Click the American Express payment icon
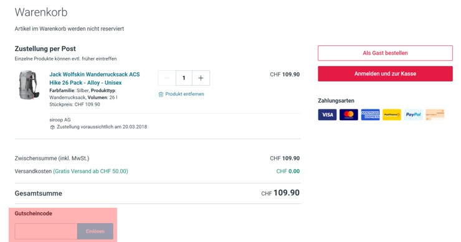The height and width of the screenshot is (242, 461). click(370, 115)
